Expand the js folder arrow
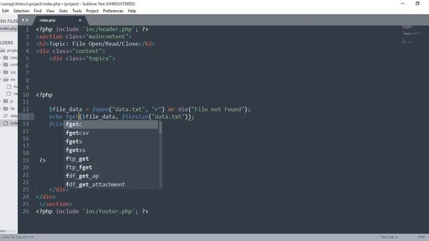This screenshot has width=429, height=241. point(1,101)
